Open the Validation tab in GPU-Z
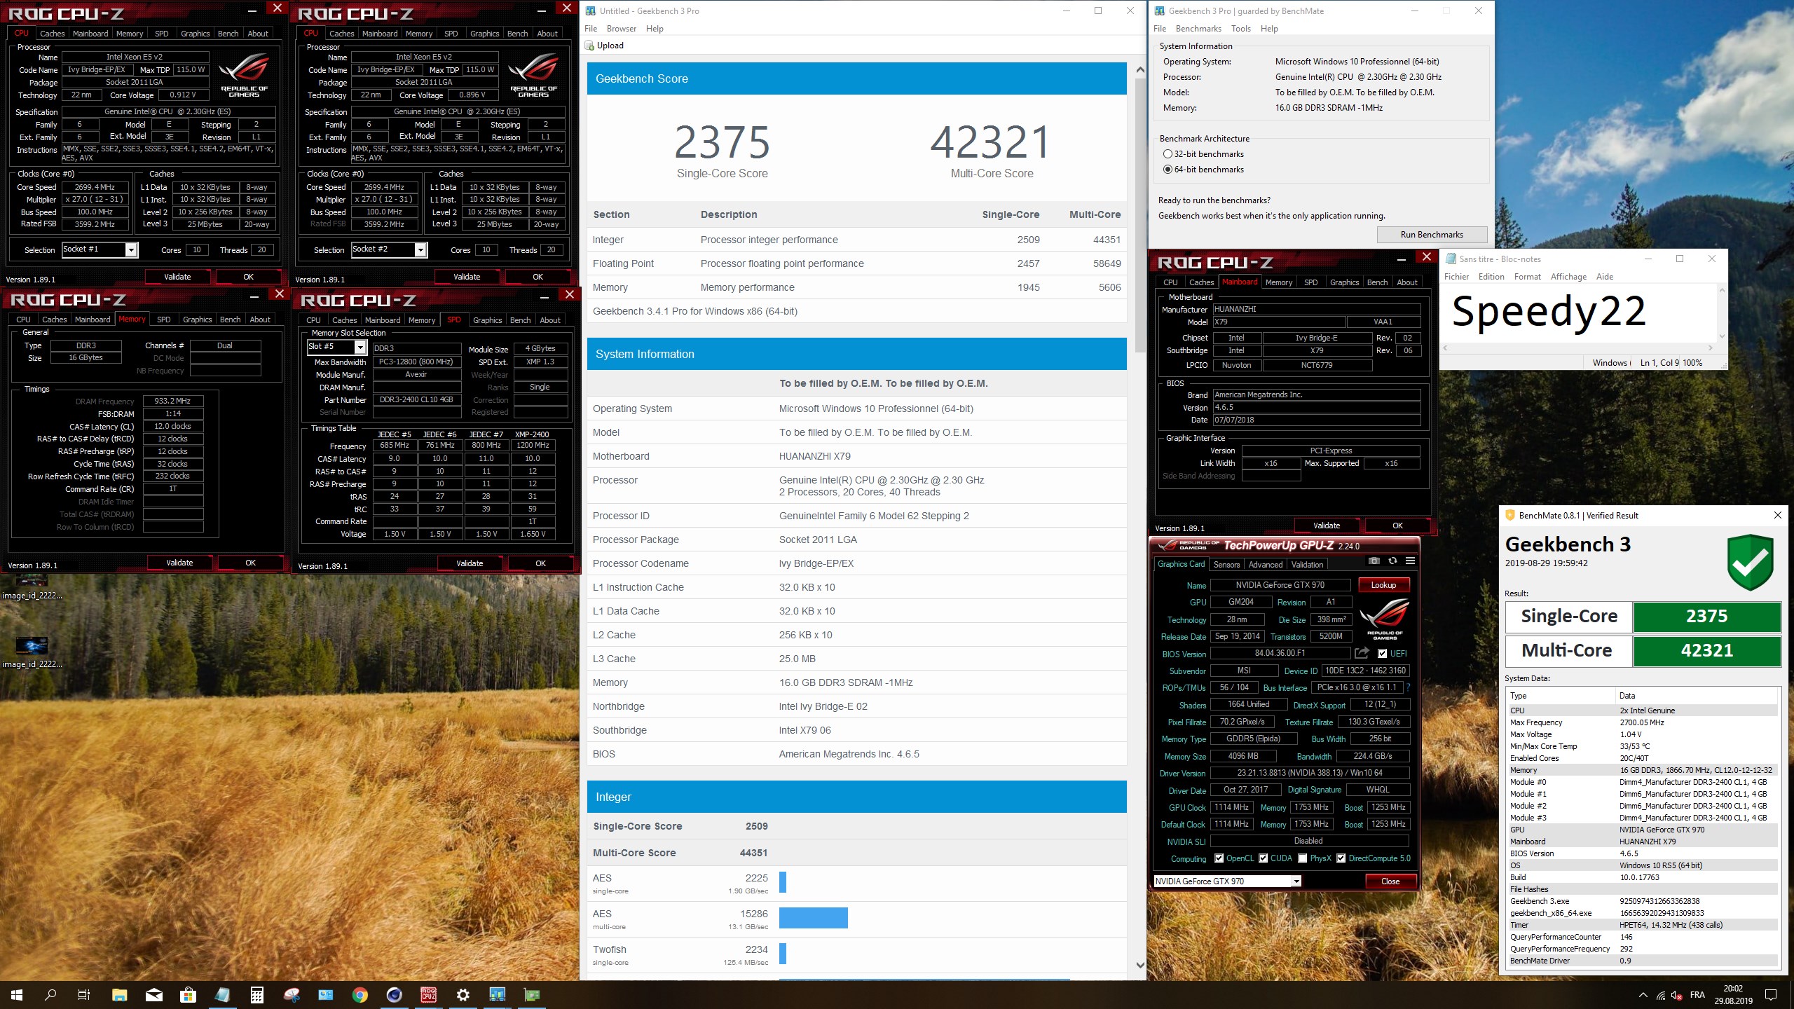 coord(1307,565)
